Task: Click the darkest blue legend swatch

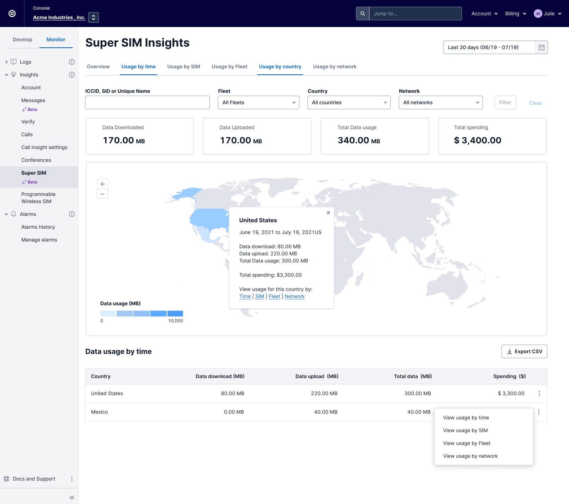Action: (175, 313)
